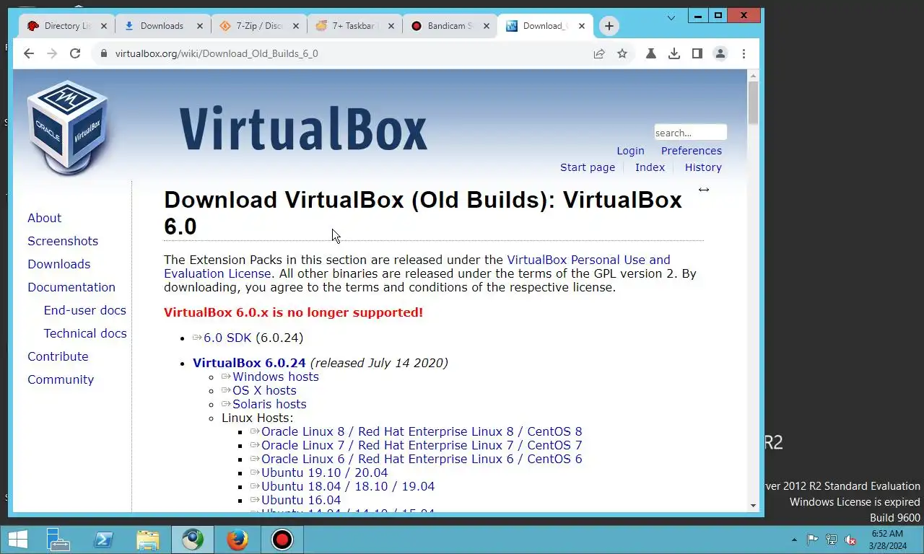Launch PowerShell from the taskbar
Screen dimensions: 924x554
[103, 540]
